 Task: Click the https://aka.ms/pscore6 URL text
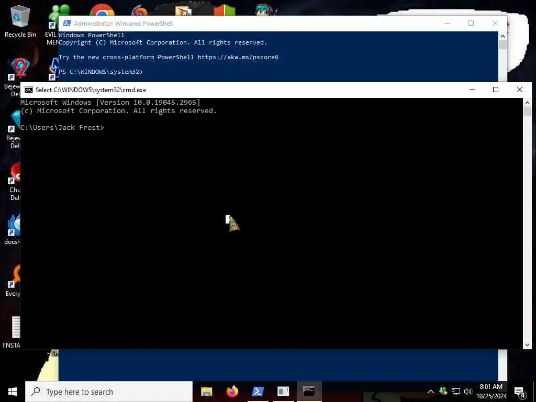click(238, 57)
